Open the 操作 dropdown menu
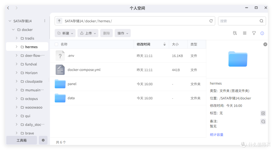The image size is (273, 150). tap(123, 33)
